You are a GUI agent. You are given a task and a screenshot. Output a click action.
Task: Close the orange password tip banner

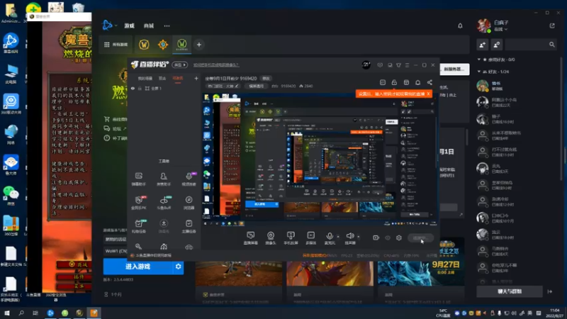429,94
